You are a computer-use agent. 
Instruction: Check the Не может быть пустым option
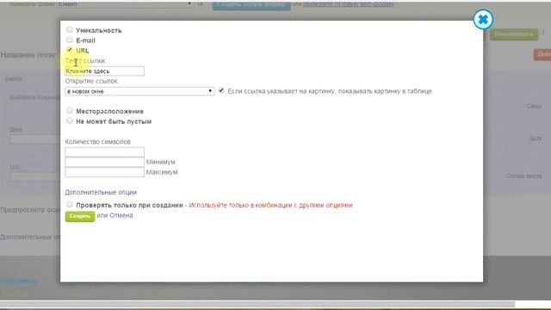point(70,121)
